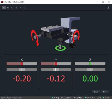Click the X axis lower fine gauge
Image resolution: width=112 pixels, height=99 pixels.
point(22,69)
